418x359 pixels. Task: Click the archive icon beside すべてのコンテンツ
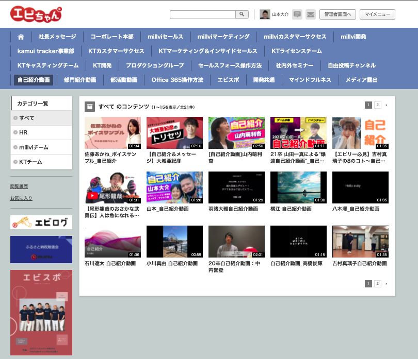coord(90,106)
